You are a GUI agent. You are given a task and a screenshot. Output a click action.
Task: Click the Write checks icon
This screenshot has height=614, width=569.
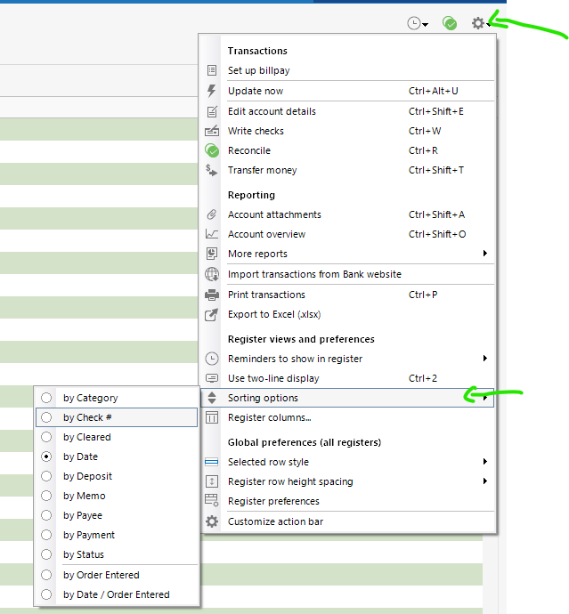click(212, 131)
